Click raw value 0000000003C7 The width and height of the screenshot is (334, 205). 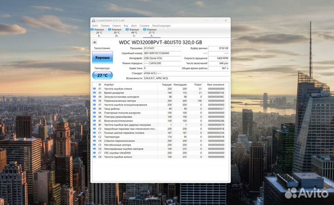click(216, 109)
